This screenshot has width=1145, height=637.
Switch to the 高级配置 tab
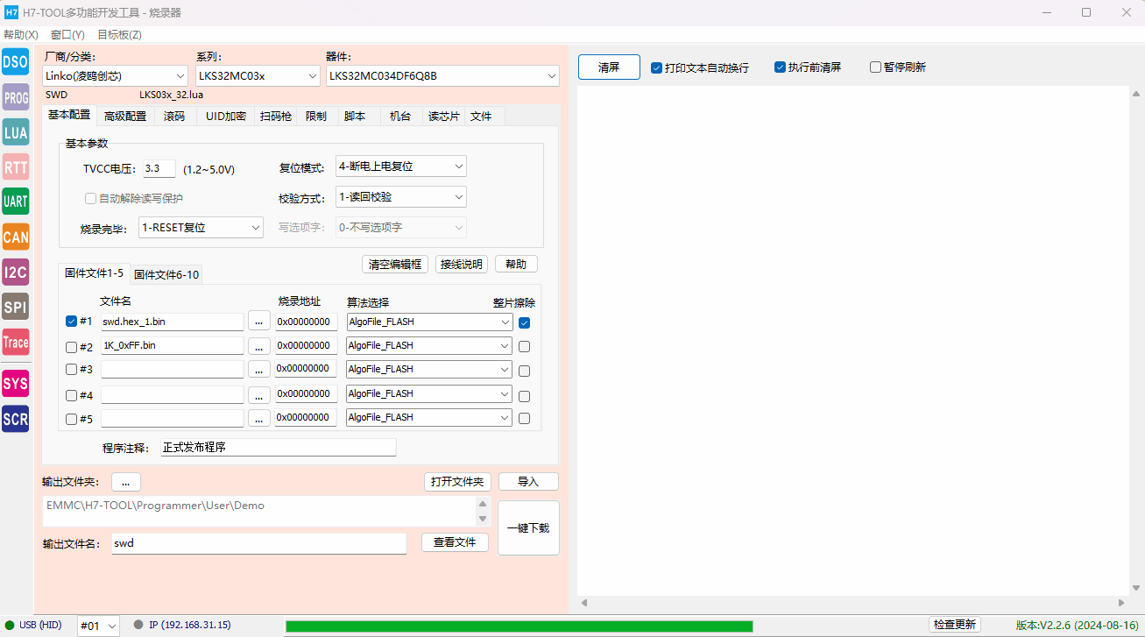[125, 116]
